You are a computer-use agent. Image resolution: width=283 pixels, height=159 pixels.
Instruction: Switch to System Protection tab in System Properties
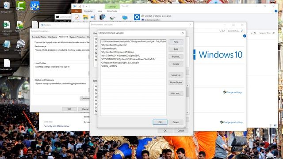tap(77, 37)
